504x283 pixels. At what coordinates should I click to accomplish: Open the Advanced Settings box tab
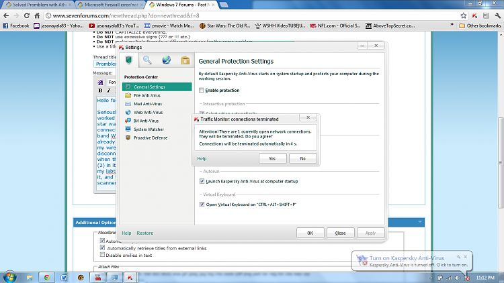(185, 60)
